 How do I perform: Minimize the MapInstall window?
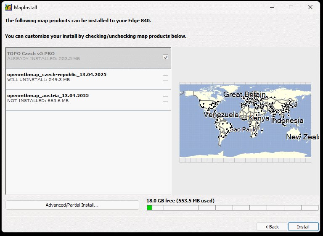coord(271,7)
